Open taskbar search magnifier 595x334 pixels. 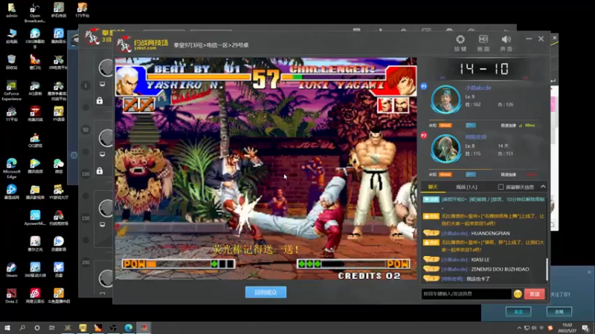click(22, 327)
